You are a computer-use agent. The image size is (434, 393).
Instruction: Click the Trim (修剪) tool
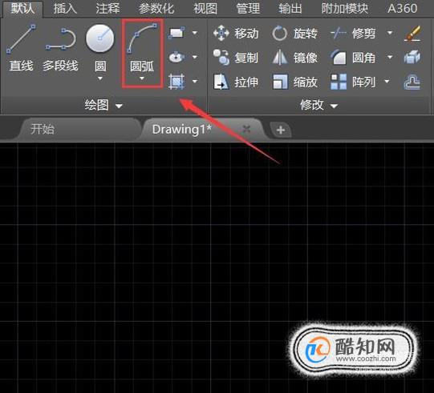353,33
